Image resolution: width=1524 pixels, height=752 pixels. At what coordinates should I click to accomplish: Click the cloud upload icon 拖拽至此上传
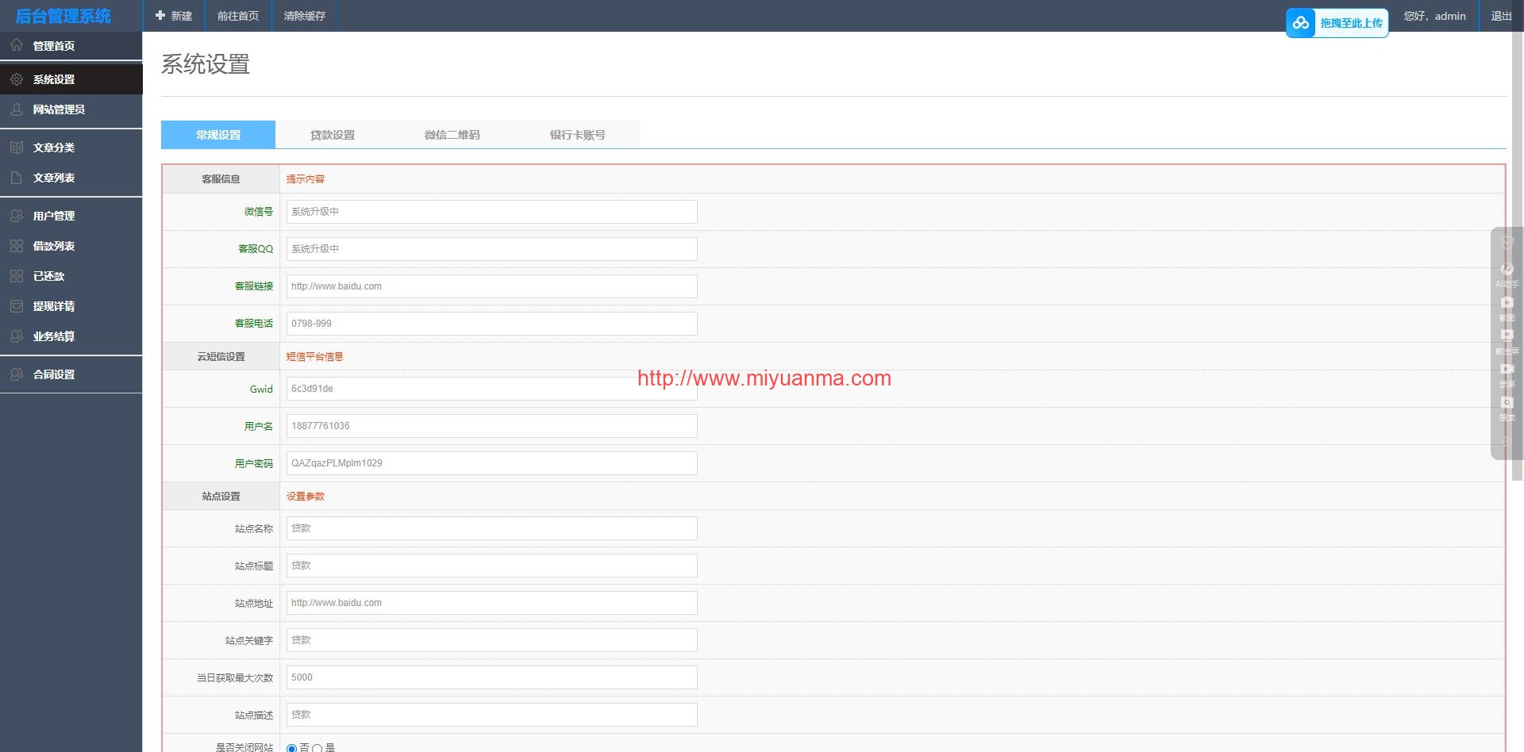(x=1301, y=23)
